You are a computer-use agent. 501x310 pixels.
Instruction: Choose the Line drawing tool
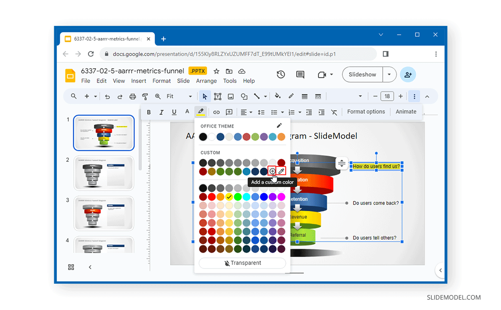click(x=256, y=96)
